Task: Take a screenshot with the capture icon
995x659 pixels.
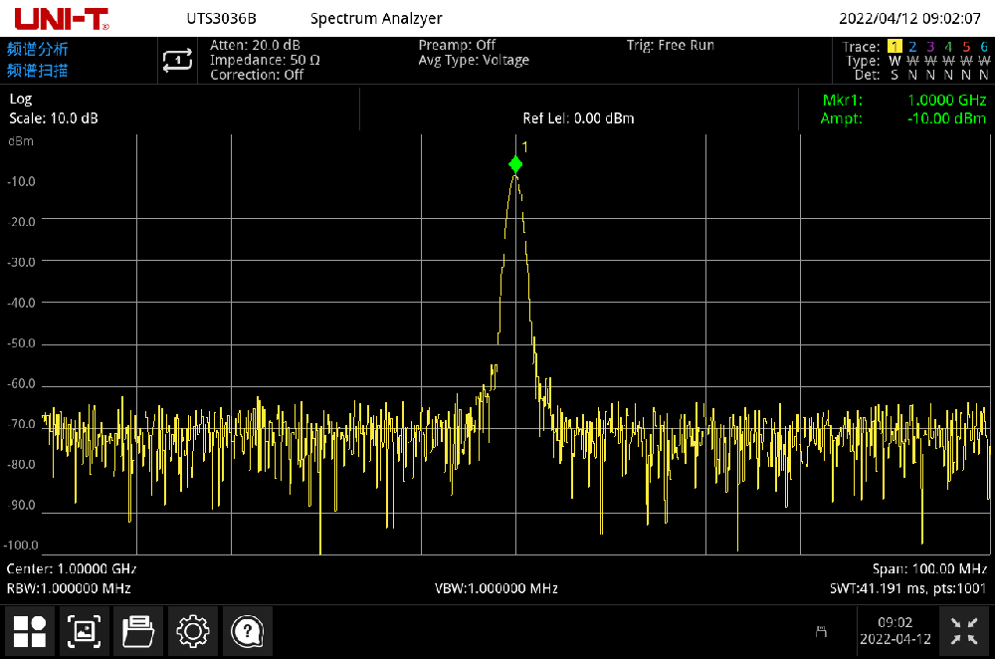Action: click(84, 631)
